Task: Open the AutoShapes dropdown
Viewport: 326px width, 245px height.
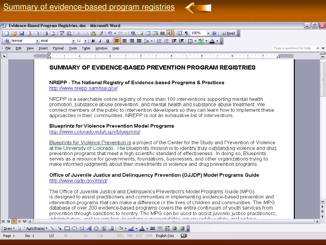Action: (37, 228)
